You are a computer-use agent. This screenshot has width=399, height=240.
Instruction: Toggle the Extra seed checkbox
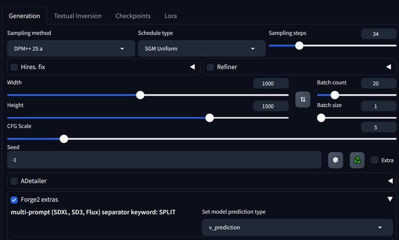375,160
